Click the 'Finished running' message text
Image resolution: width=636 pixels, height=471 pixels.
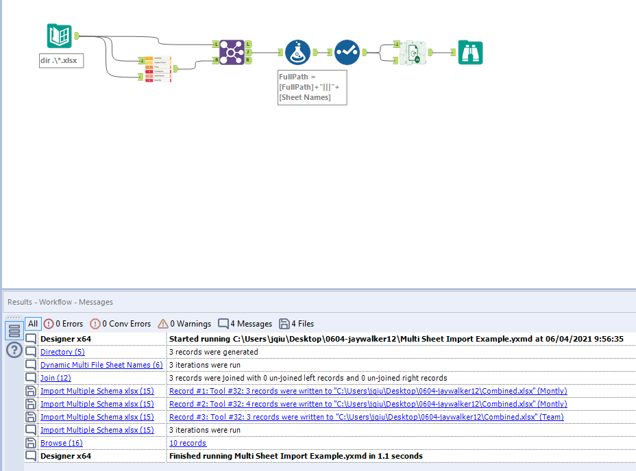click(296, 456)
